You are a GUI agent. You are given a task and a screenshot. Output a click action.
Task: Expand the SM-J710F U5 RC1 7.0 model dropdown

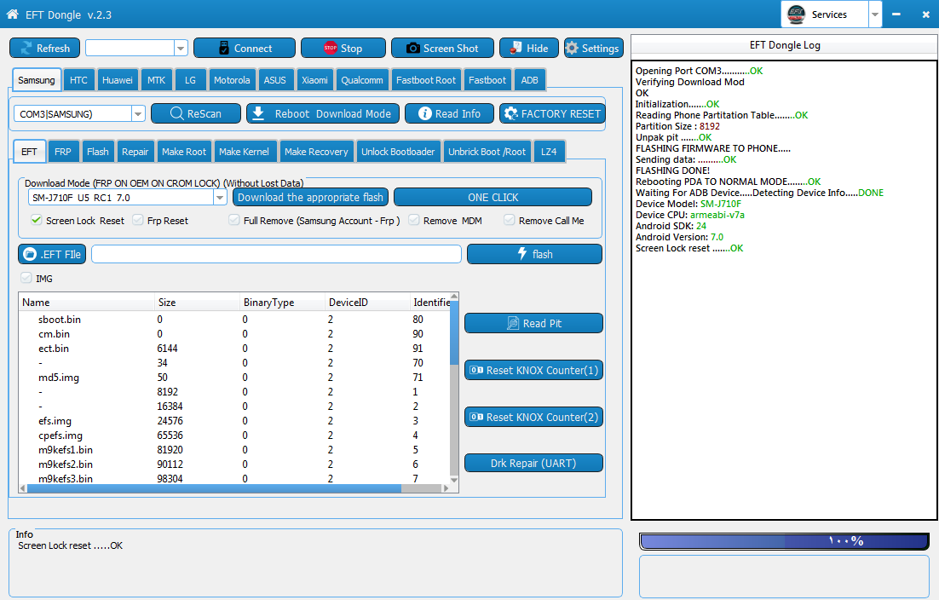[220, 197]
